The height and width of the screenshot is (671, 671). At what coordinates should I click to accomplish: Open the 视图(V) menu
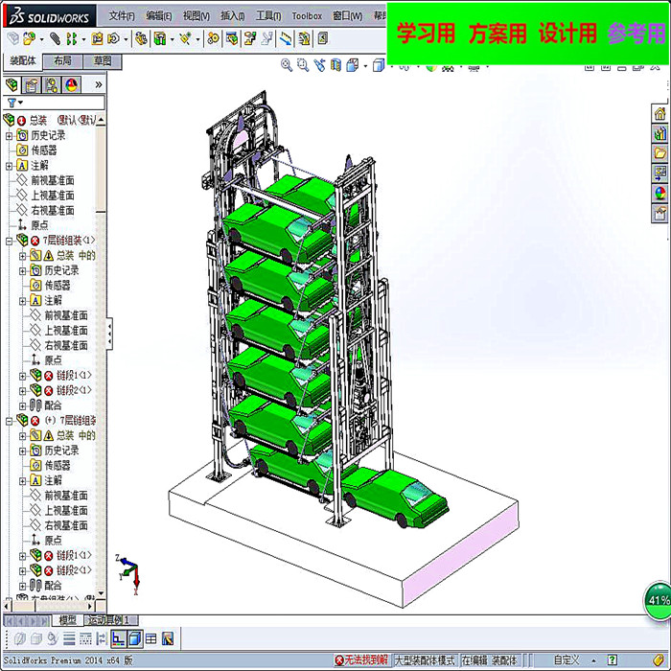[x=196, y=16]
